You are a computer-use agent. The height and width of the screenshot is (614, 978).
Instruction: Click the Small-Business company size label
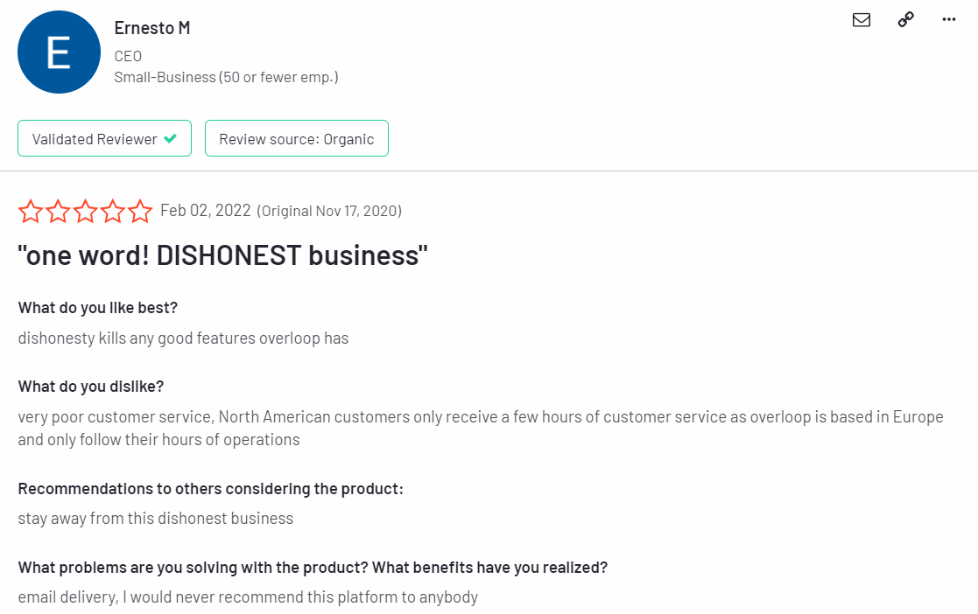click(226, 77)
